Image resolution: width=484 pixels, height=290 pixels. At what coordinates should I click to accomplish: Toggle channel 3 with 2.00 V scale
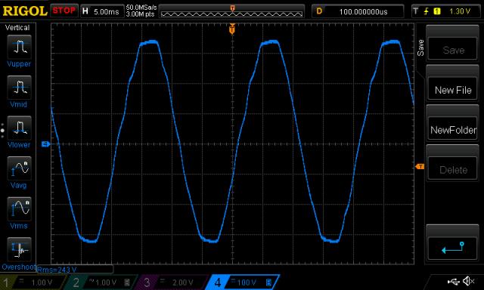tap(172, 282)
